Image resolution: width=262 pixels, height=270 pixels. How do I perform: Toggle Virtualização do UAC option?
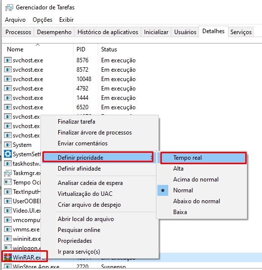pyautogui.click(x=100, y=194)
